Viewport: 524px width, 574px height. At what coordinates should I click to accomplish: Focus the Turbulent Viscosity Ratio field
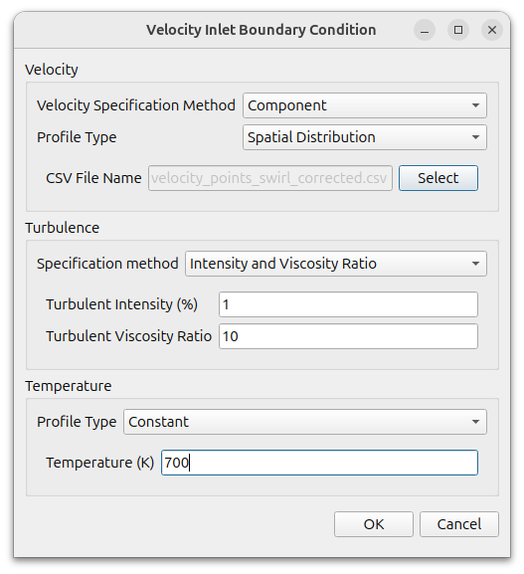[x=348, y=336]
